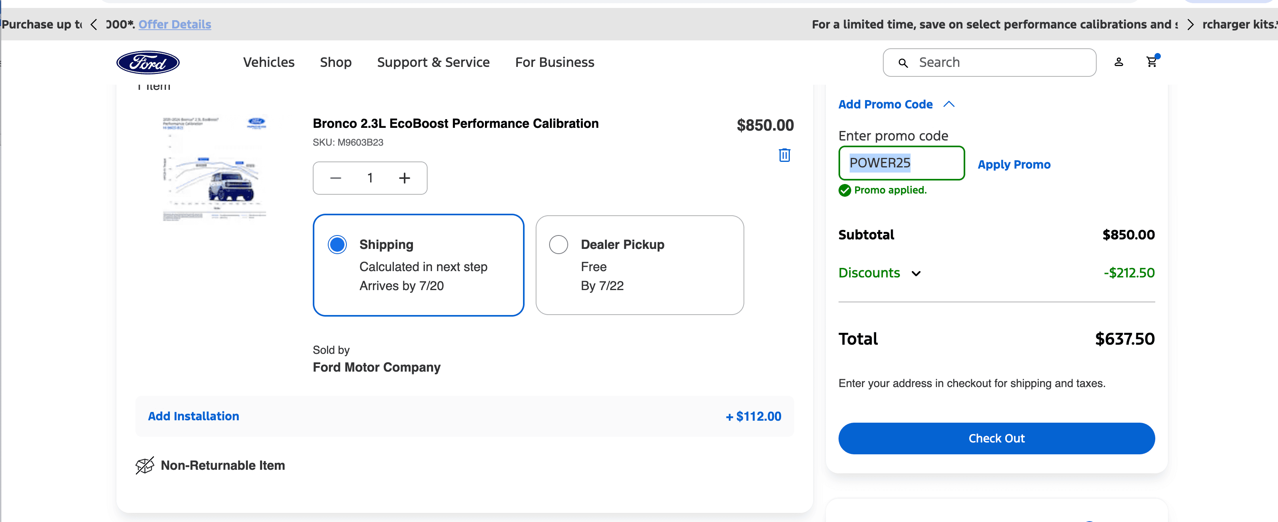
Task: Click the green promo applied checkmark
Action: (x=845, y=190)
